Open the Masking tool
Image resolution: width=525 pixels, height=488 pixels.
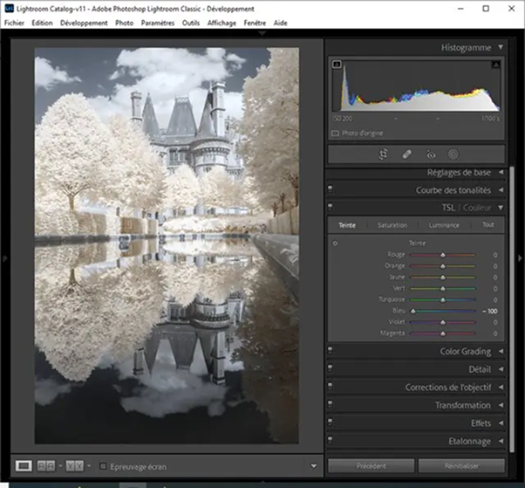pyautogui.click(x=453, y=155)
